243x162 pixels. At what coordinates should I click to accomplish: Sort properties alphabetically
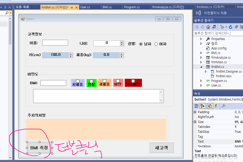[203, 106]
